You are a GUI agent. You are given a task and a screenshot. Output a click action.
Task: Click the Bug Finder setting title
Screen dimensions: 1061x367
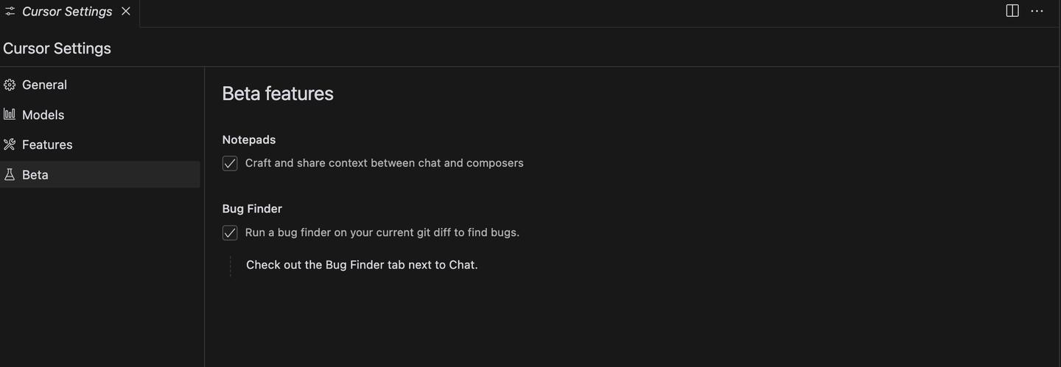tap(252, 209)
